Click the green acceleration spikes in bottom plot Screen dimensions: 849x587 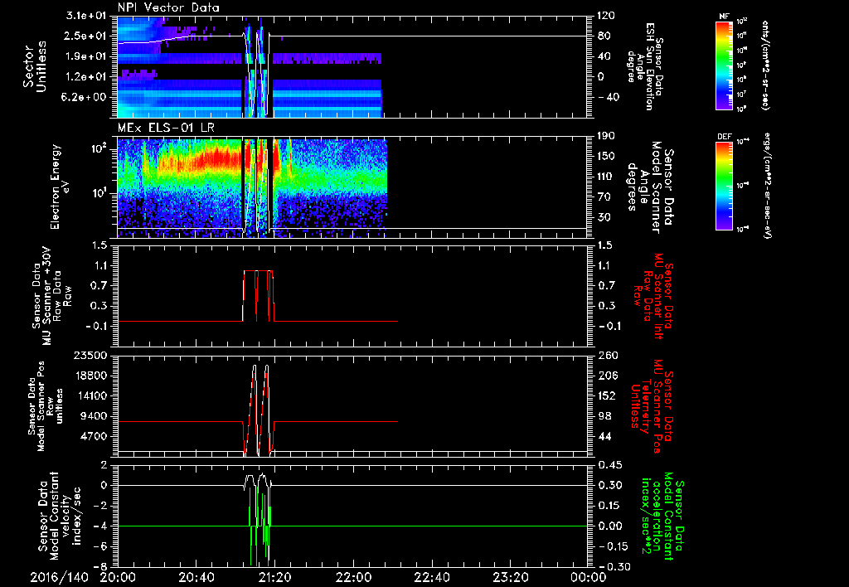pos(260,526)
